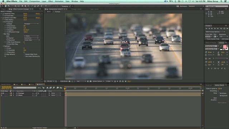
Task: Open the Layer menu
Action: (44, 1)
